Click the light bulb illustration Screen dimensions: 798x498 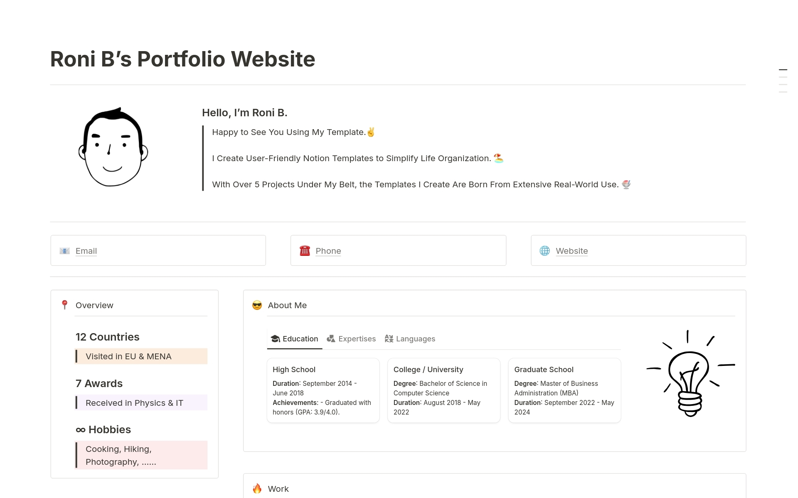pos(690,373)
